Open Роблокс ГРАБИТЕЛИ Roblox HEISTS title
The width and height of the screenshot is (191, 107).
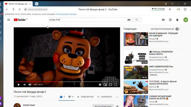[161, 53]
